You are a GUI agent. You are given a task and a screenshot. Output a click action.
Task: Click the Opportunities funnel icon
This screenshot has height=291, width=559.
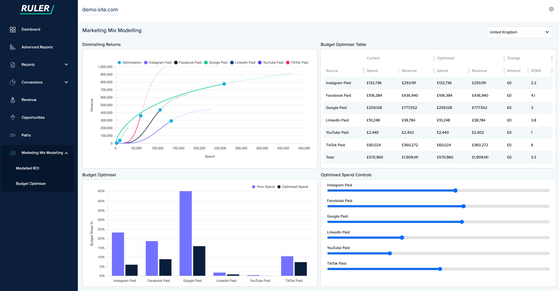13,118
